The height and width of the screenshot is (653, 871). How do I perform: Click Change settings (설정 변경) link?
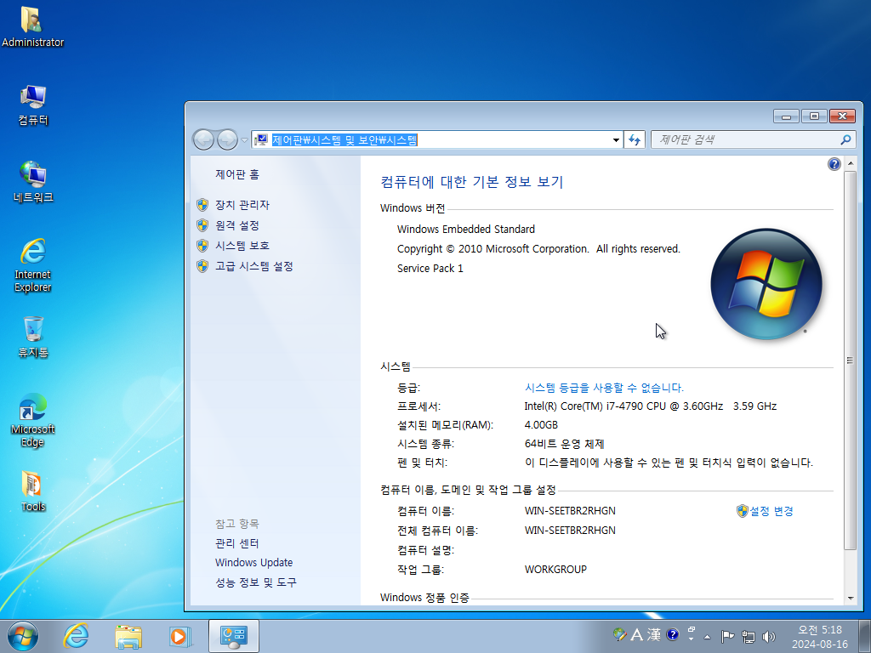coord(771,511)
